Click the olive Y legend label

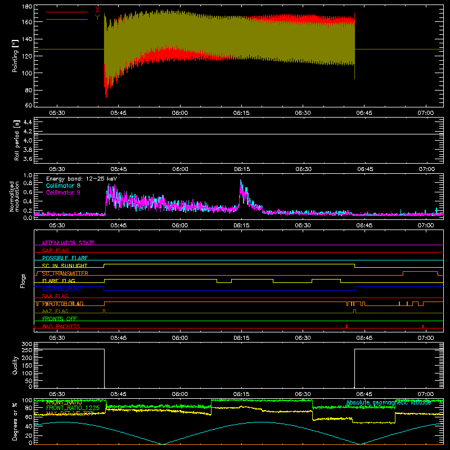[x=97, y=17]
